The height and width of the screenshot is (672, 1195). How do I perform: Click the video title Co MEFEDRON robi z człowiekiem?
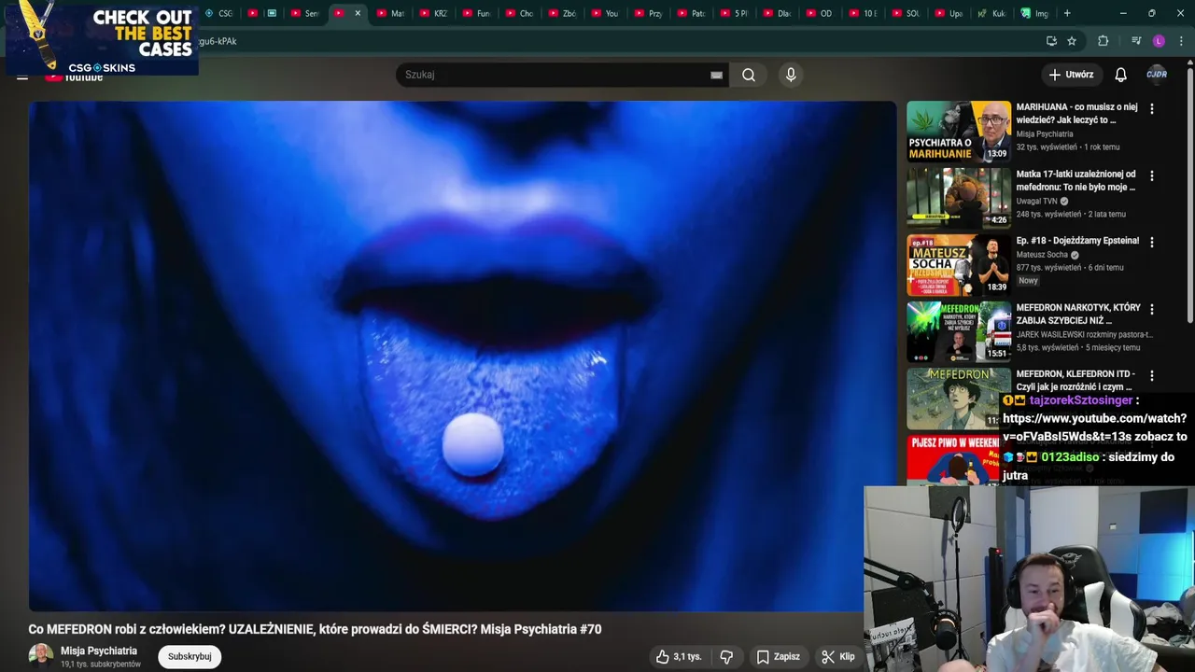[x=315, y=629]
